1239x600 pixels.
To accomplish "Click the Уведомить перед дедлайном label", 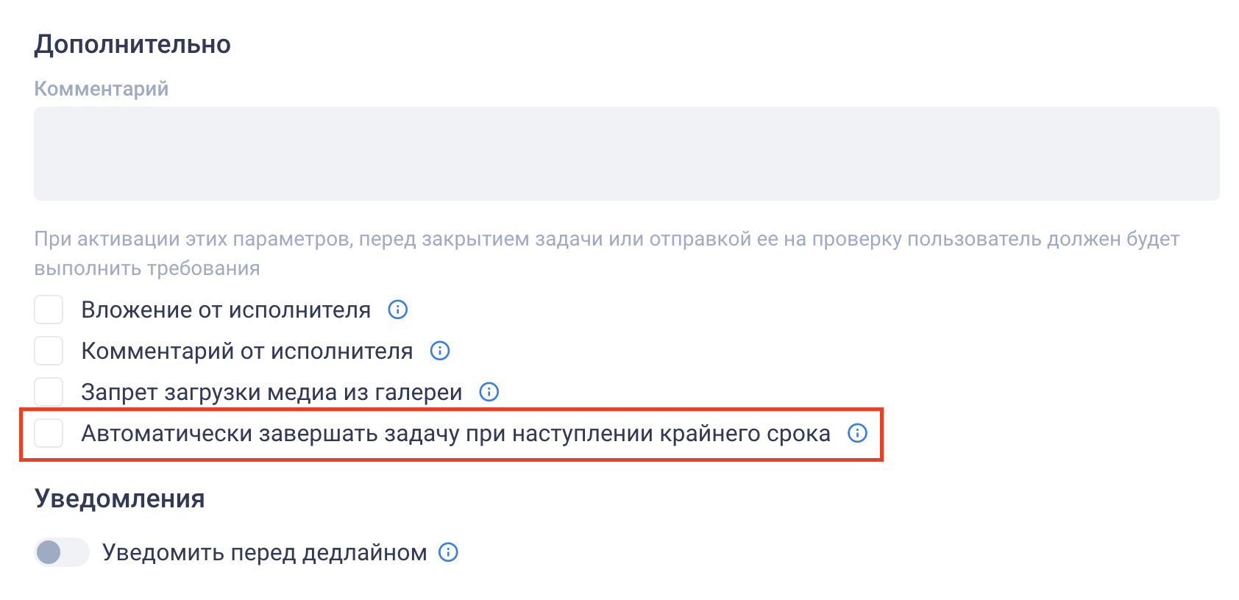I will pos(265,552).
